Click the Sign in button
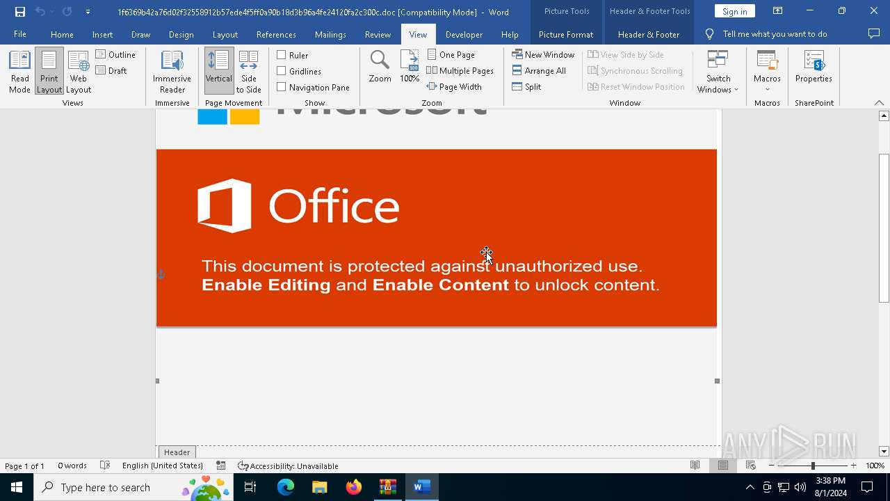 [x=734, y=11]
